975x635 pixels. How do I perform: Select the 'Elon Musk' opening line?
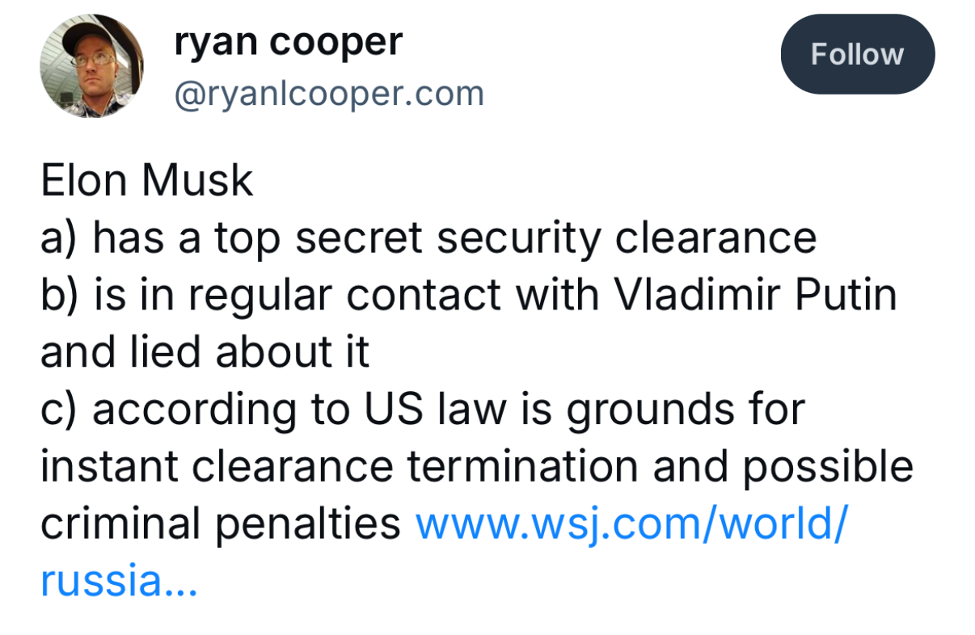click(x=146, y=180)
